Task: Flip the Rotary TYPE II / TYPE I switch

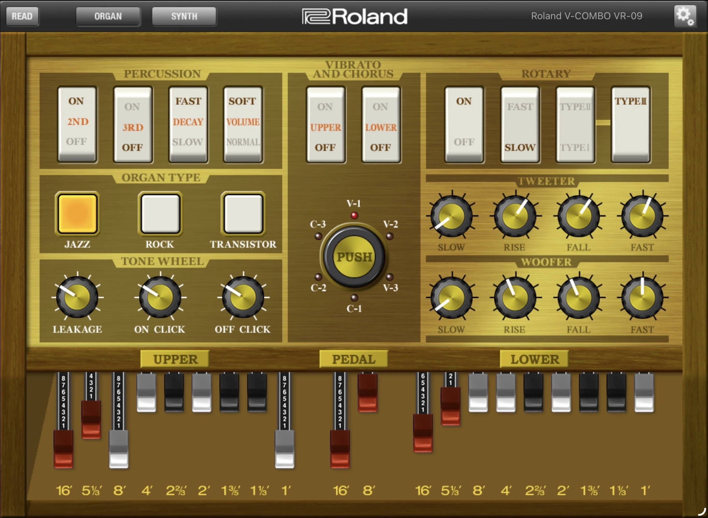Action: 575,124
